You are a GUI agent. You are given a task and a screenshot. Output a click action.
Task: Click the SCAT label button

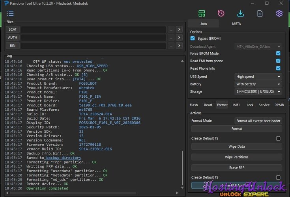[x=13, y=30]
